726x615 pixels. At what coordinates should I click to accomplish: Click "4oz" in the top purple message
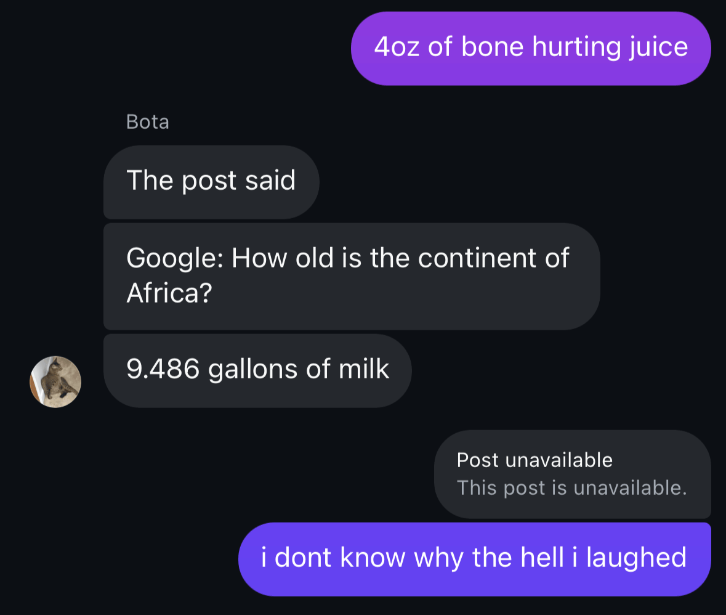click(397, 48)
